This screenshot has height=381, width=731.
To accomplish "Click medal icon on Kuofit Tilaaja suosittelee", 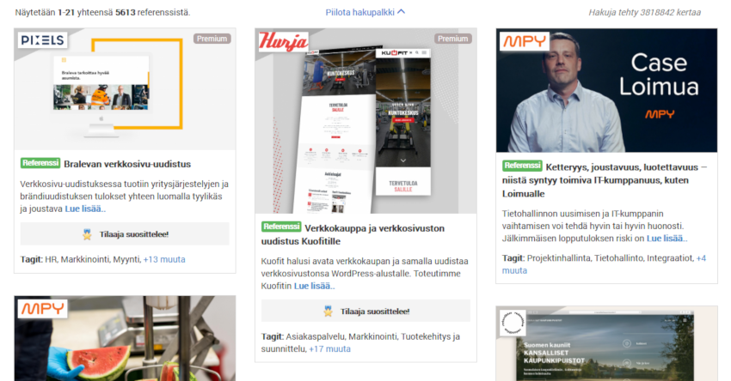I will 329,311.
